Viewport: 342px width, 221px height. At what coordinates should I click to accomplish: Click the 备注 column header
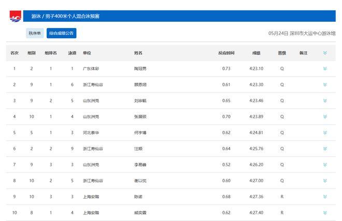pos(303,53)
